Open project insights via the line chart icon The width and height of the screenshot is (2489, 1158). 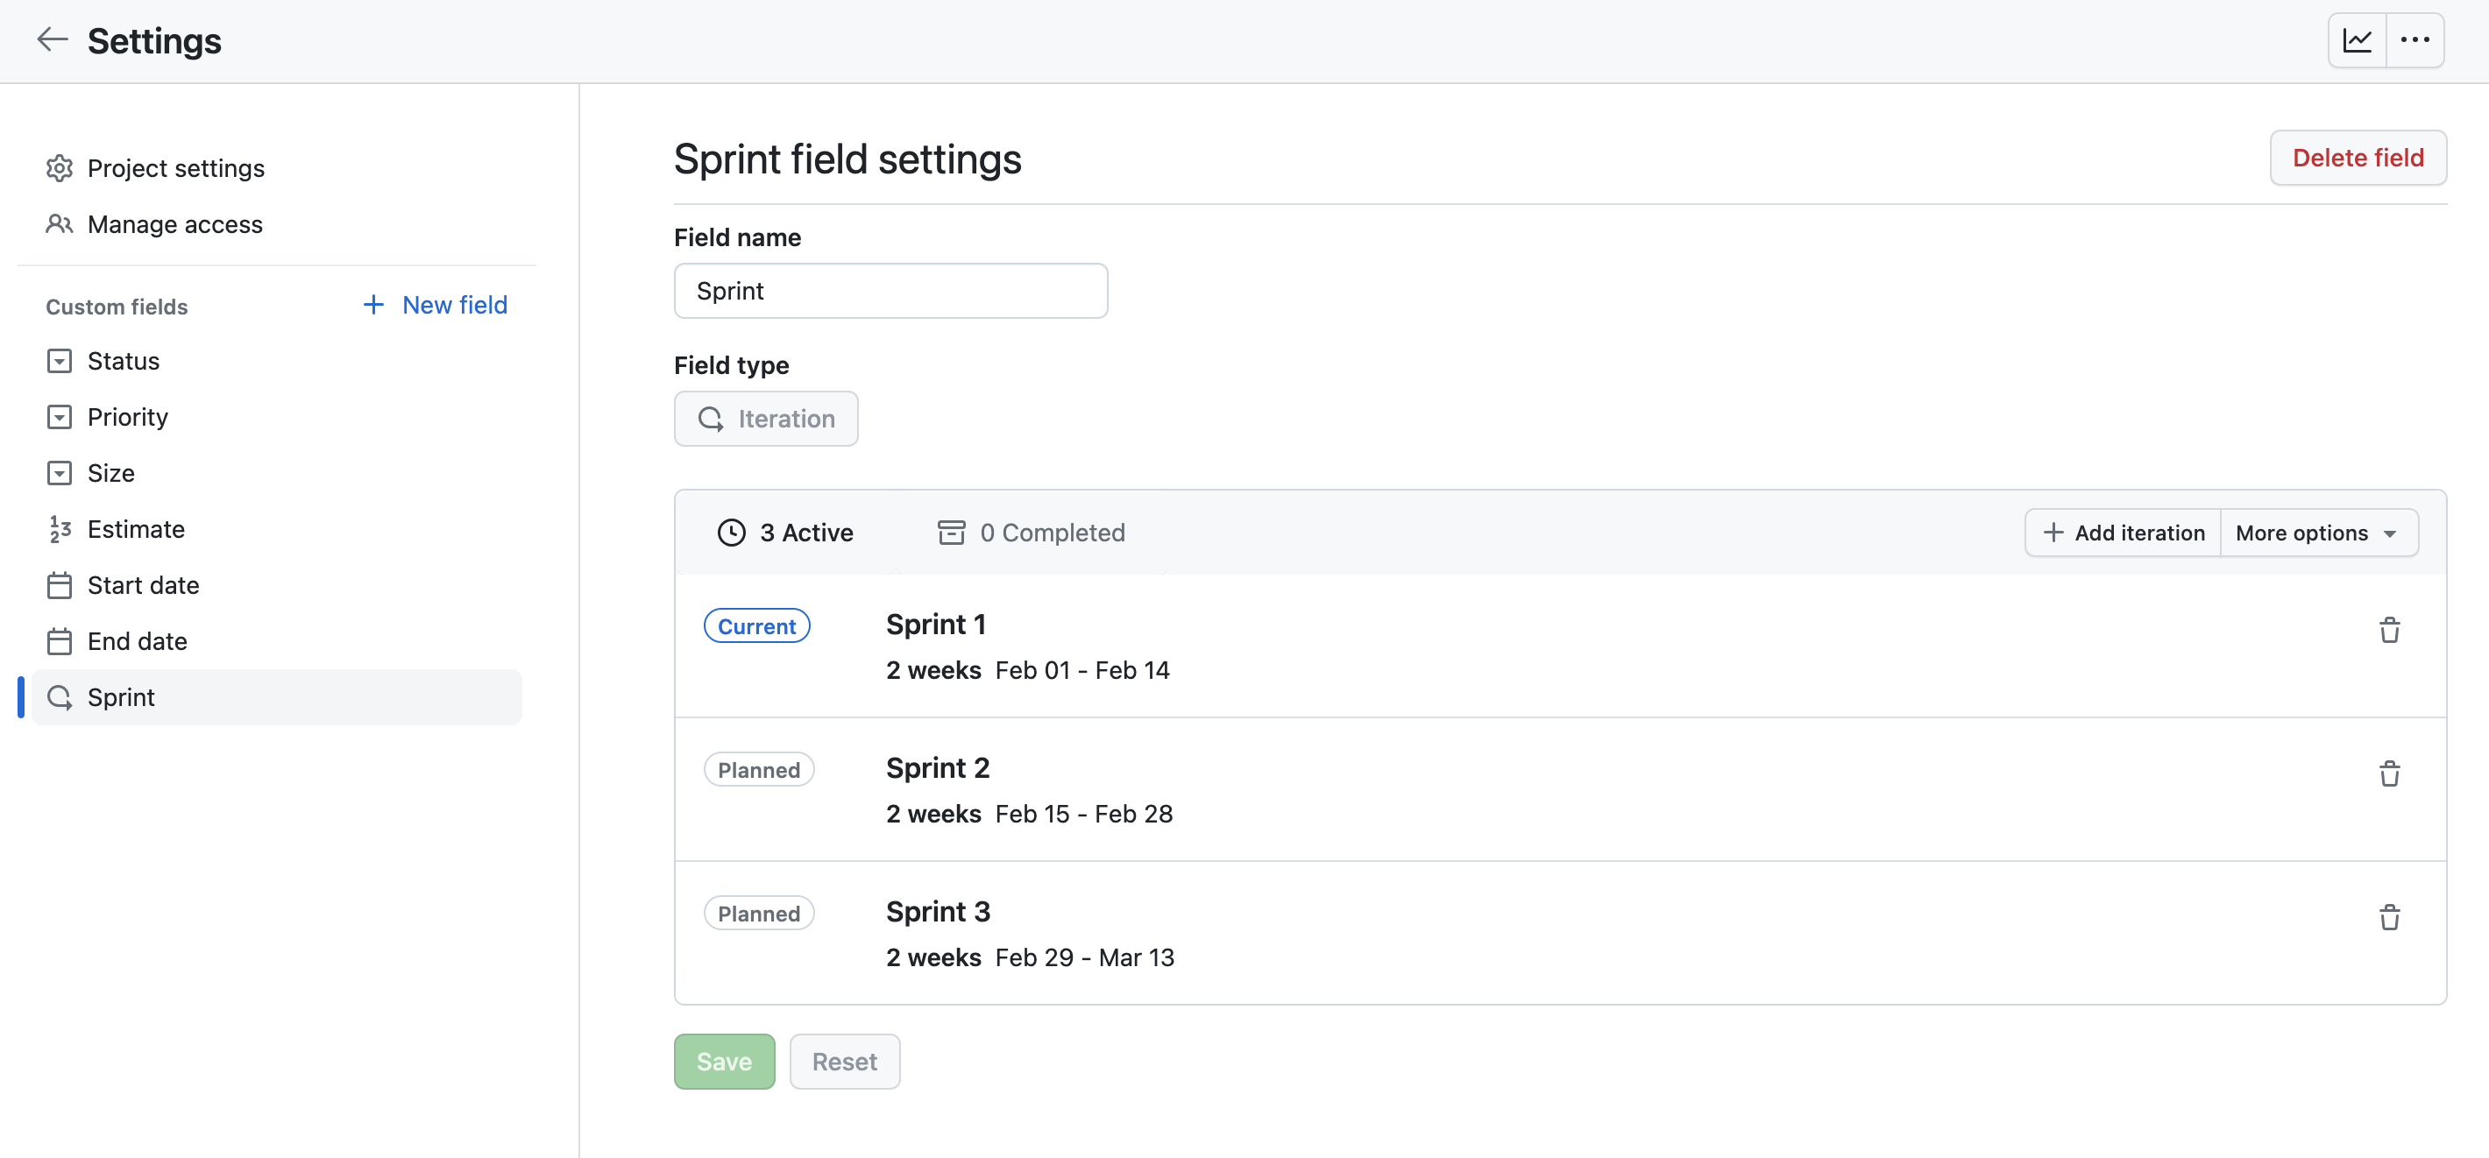click(2358, 39)
